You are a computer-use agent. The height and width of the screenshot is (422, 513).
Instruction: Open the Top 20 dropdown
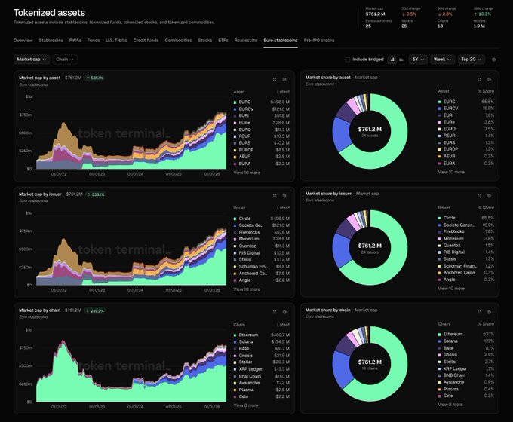coord(471,60)
